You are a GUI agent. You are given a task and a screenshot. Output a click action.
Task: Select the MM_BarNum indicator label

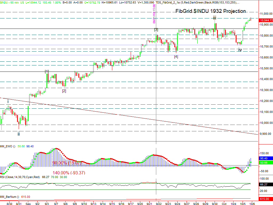(9, 197)
